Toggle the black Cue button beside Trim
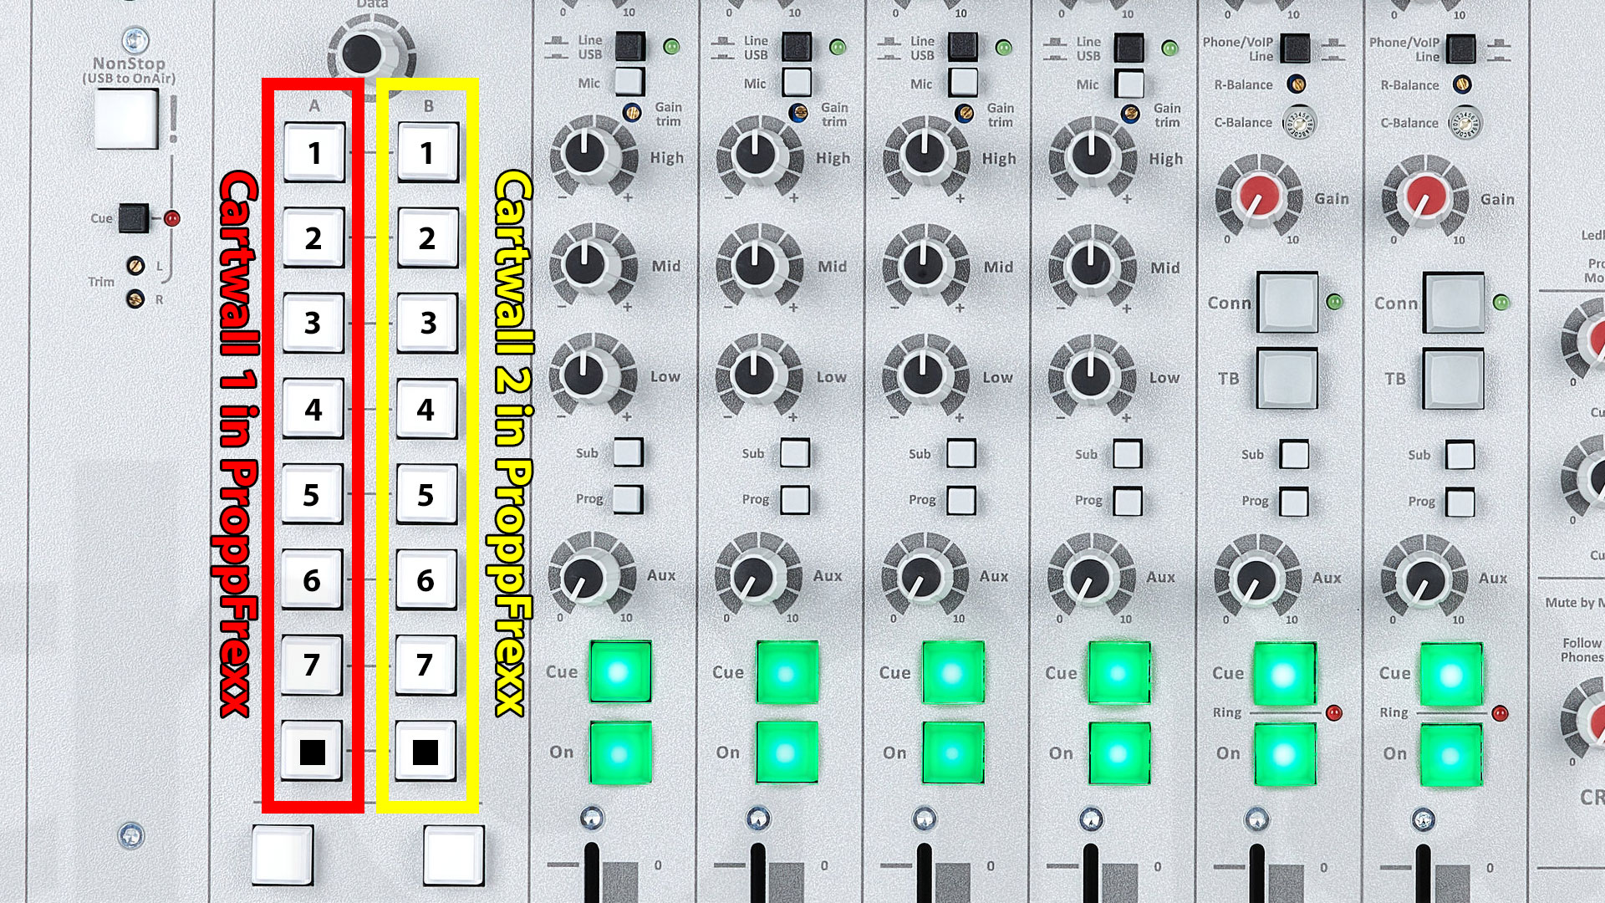The width and height of the screenshot is (1605, 903). click(x=134, y=218)
